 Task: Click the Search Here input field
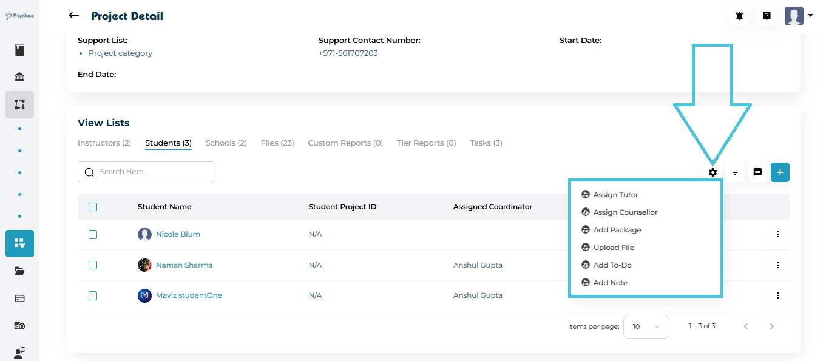tap(146, 172)
